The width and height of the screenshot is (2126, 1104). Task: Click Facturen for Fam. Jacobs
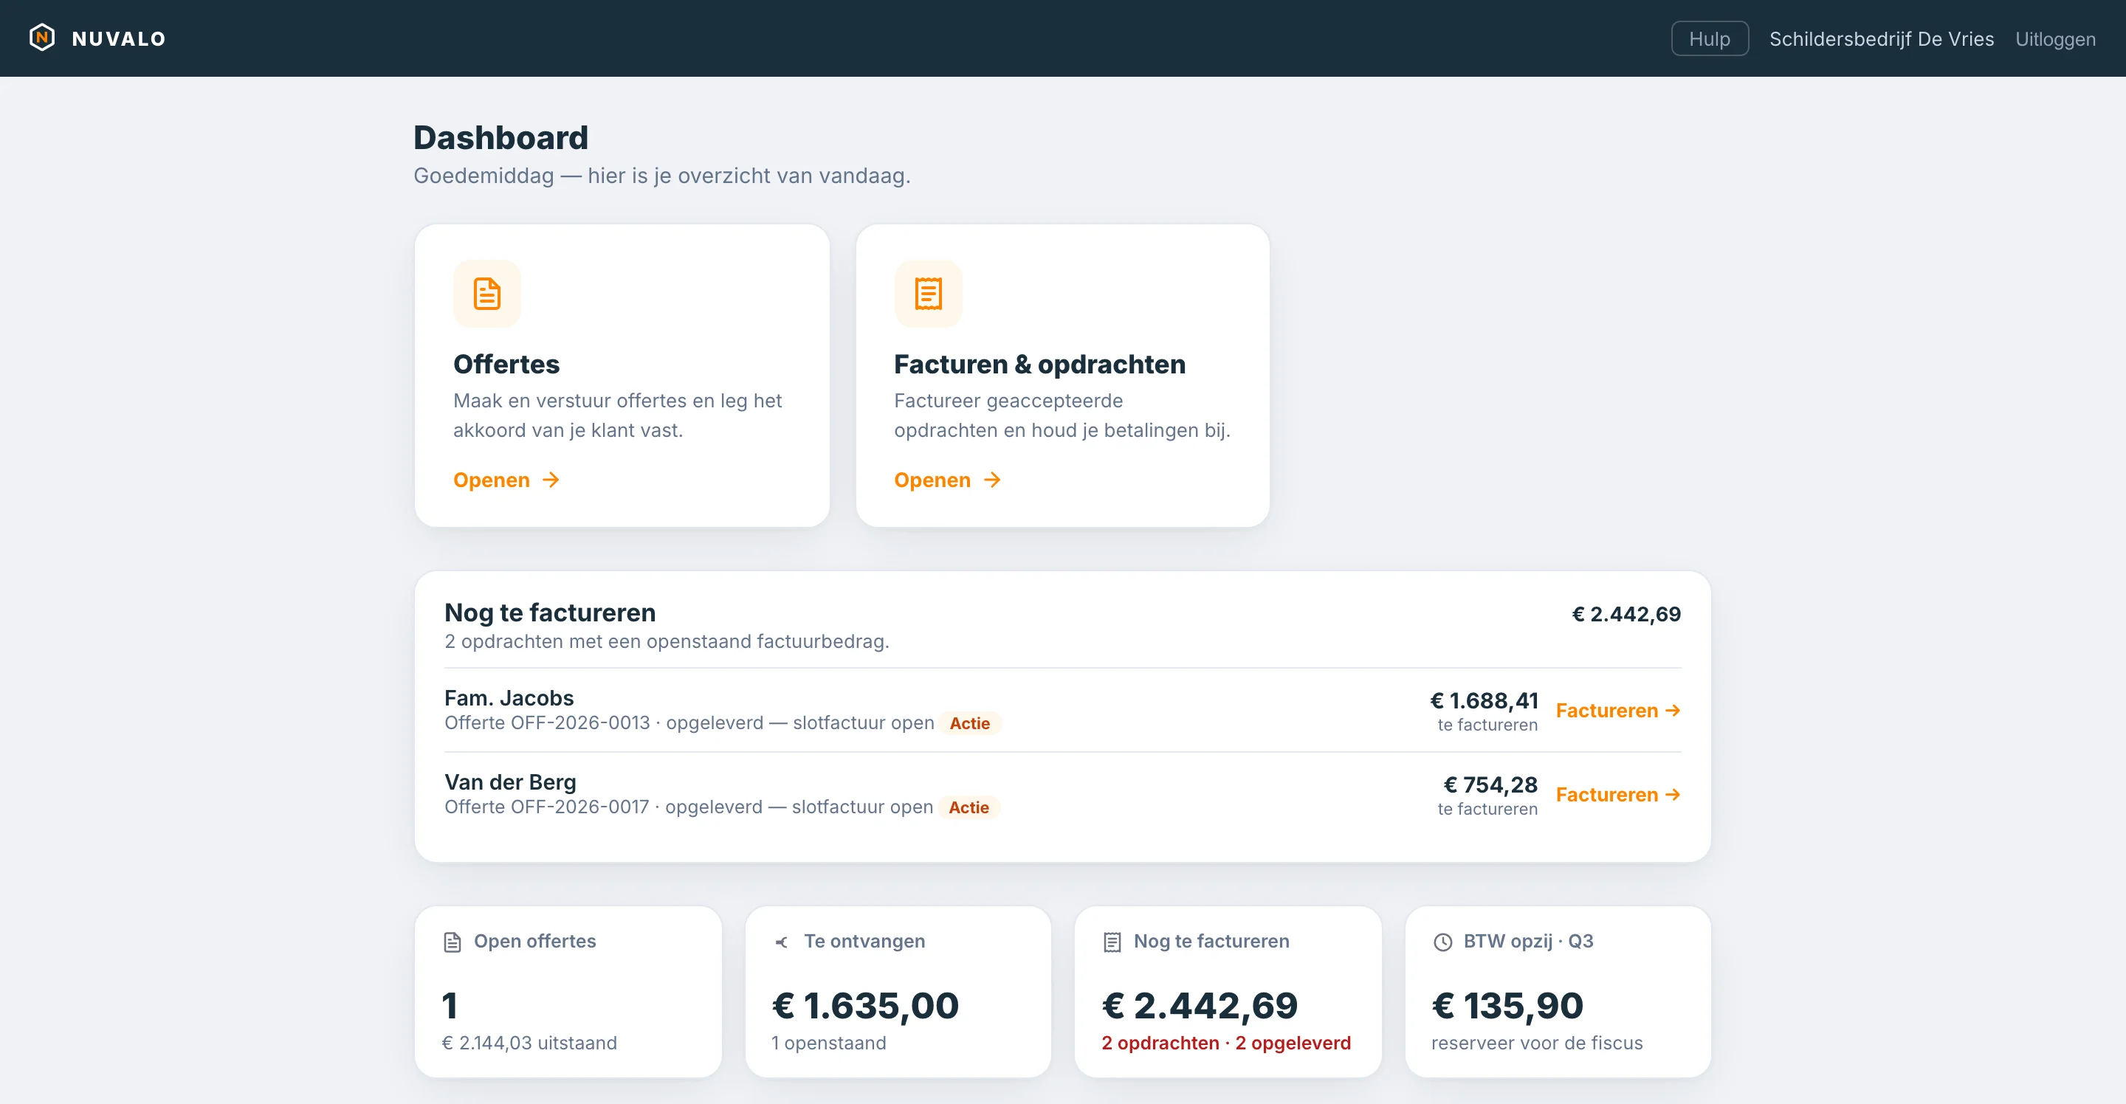[1617, 711]
